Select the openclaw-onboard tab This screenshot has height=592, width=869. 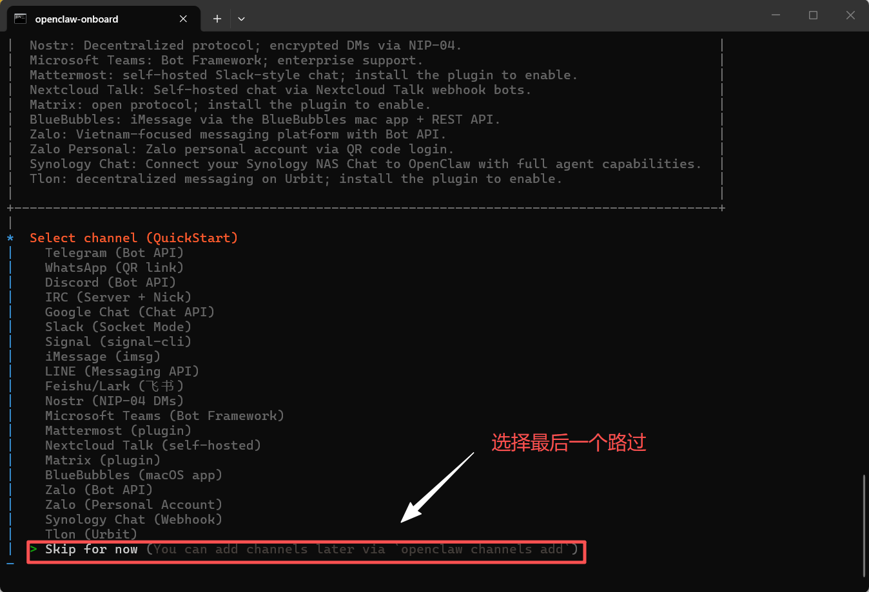pos(90,19)
